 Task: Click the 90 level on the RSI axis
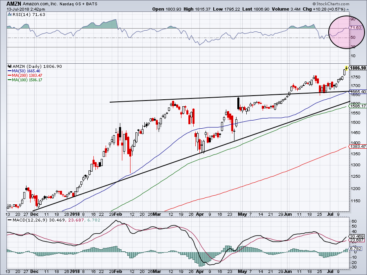[x=353, y=19]
